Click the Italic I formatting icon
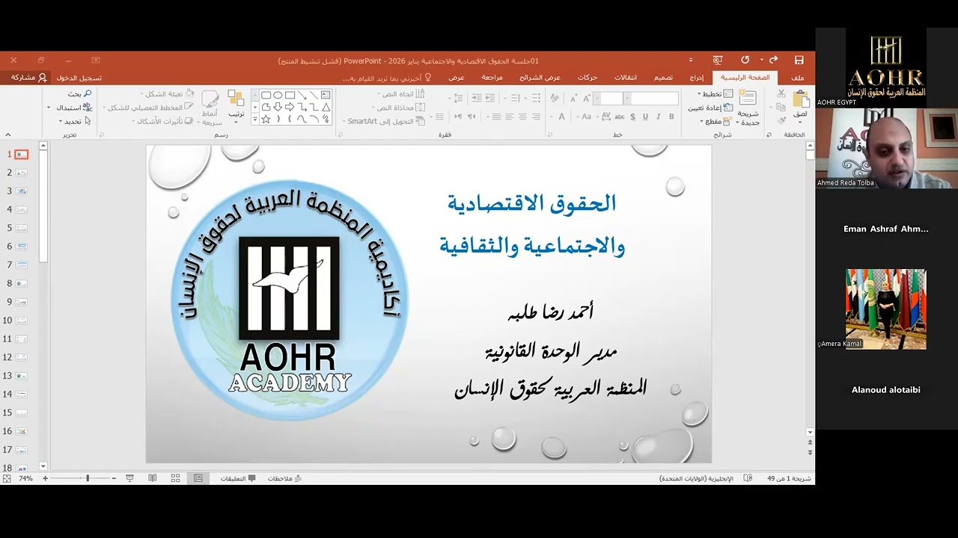 tap(658, 117)
